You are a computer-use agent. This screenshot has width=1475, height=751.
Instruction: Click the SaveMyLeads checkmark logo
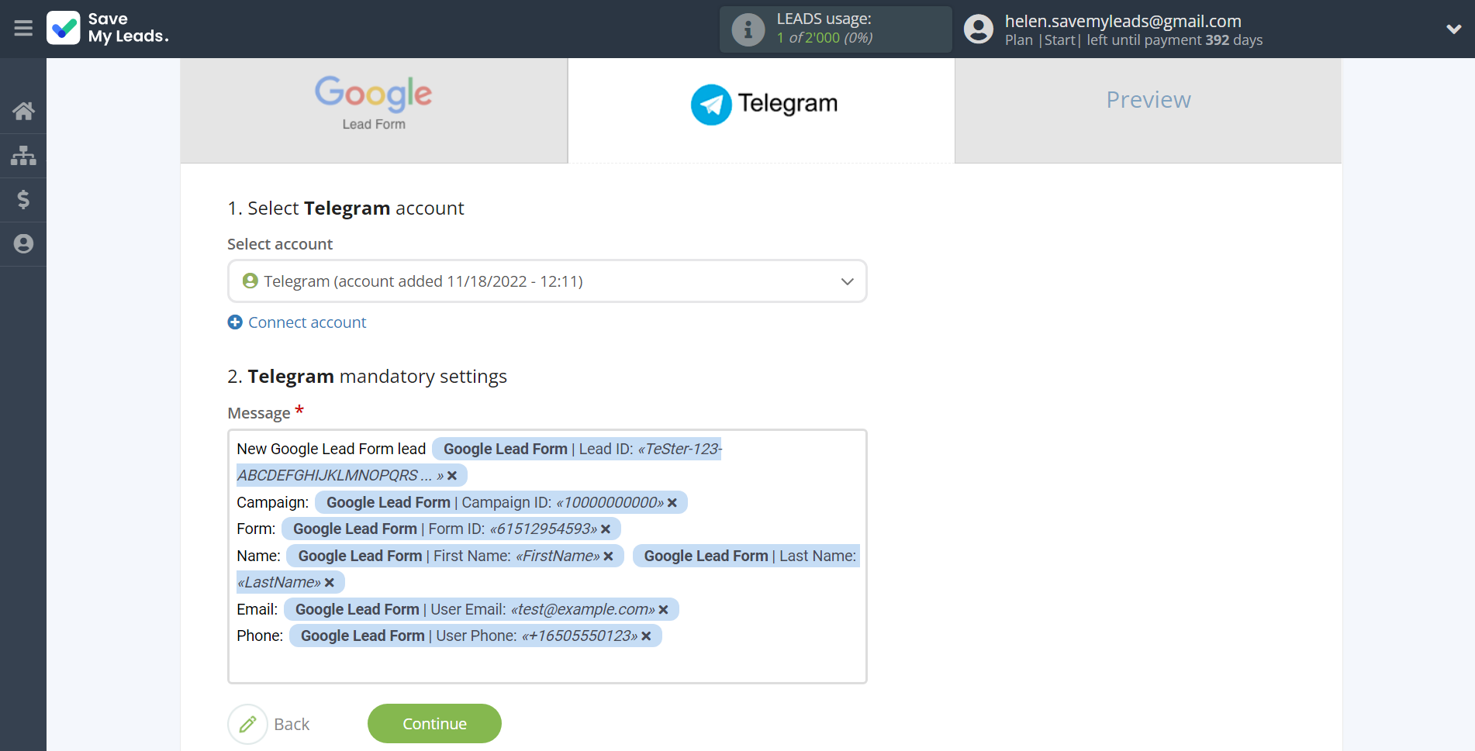64,28
